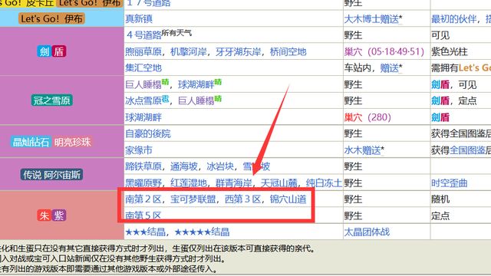The height and width of the screenshot is (276, 491).
Task: Open the 红莲湿地 link
Action: (189, 182)
